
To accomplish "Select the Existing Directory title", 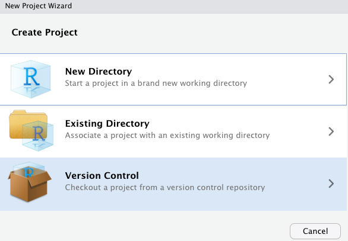I will point(107,124).
